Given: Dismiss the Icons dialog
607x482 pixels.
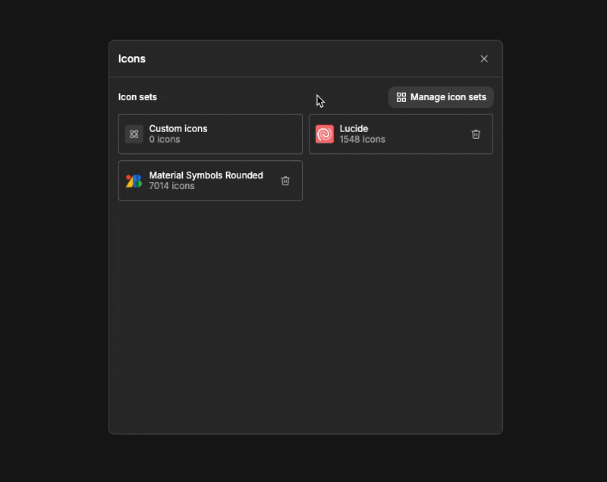Looking at the screenshot, I should tap(484, 58).
